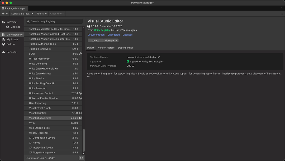285x161 pixels.
Task: Open the Licenses link
Action: tap(128, 35)
